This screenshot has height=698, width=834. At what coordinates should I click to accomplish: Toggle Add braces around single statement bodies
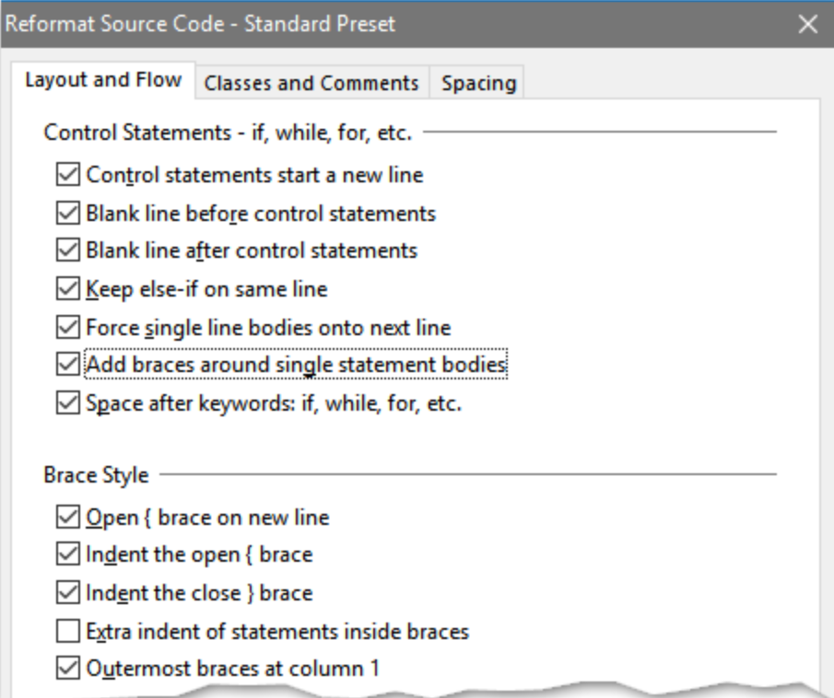(x=68, y=365)
